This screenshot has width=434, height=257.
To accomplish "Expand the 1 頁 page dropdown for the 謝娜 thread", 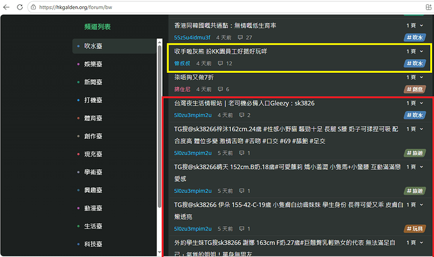I will click(x=415, y=243).
